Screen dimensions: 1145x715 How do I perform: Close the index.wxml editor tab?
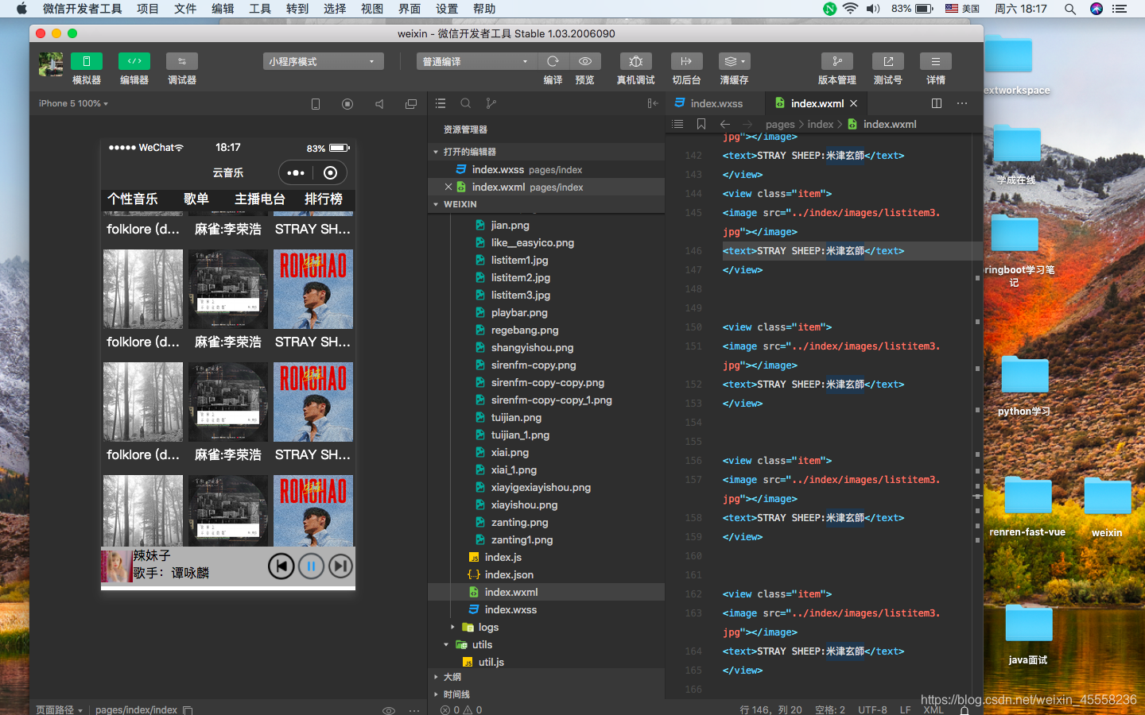pyautogui.click(x=853, y=103)
